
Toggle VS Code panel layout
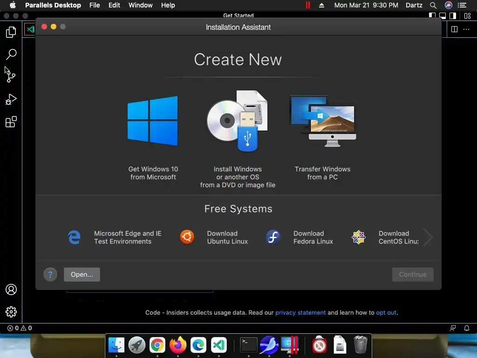click(x=443, y=16)
